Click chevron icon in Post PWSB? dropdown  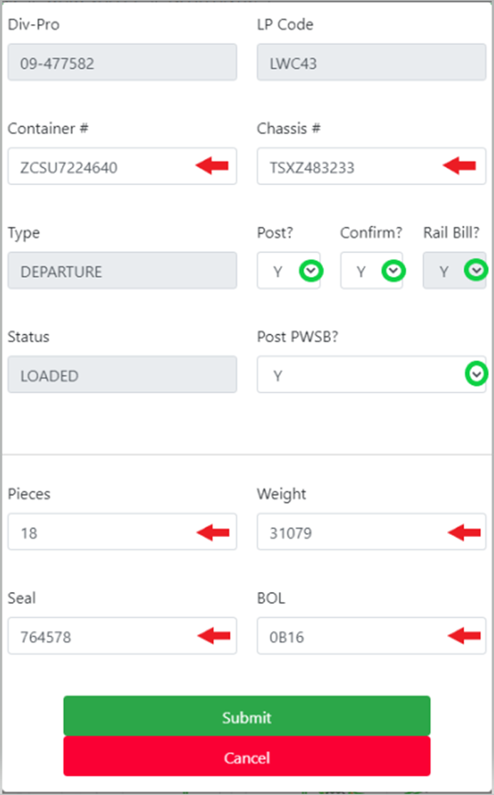click(477, 374)
